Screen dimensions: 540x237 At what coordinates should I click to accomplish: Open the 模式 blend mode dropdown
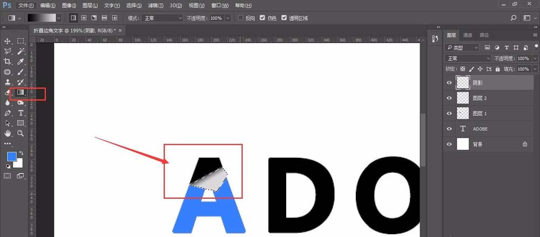click(x=163, y=18)
